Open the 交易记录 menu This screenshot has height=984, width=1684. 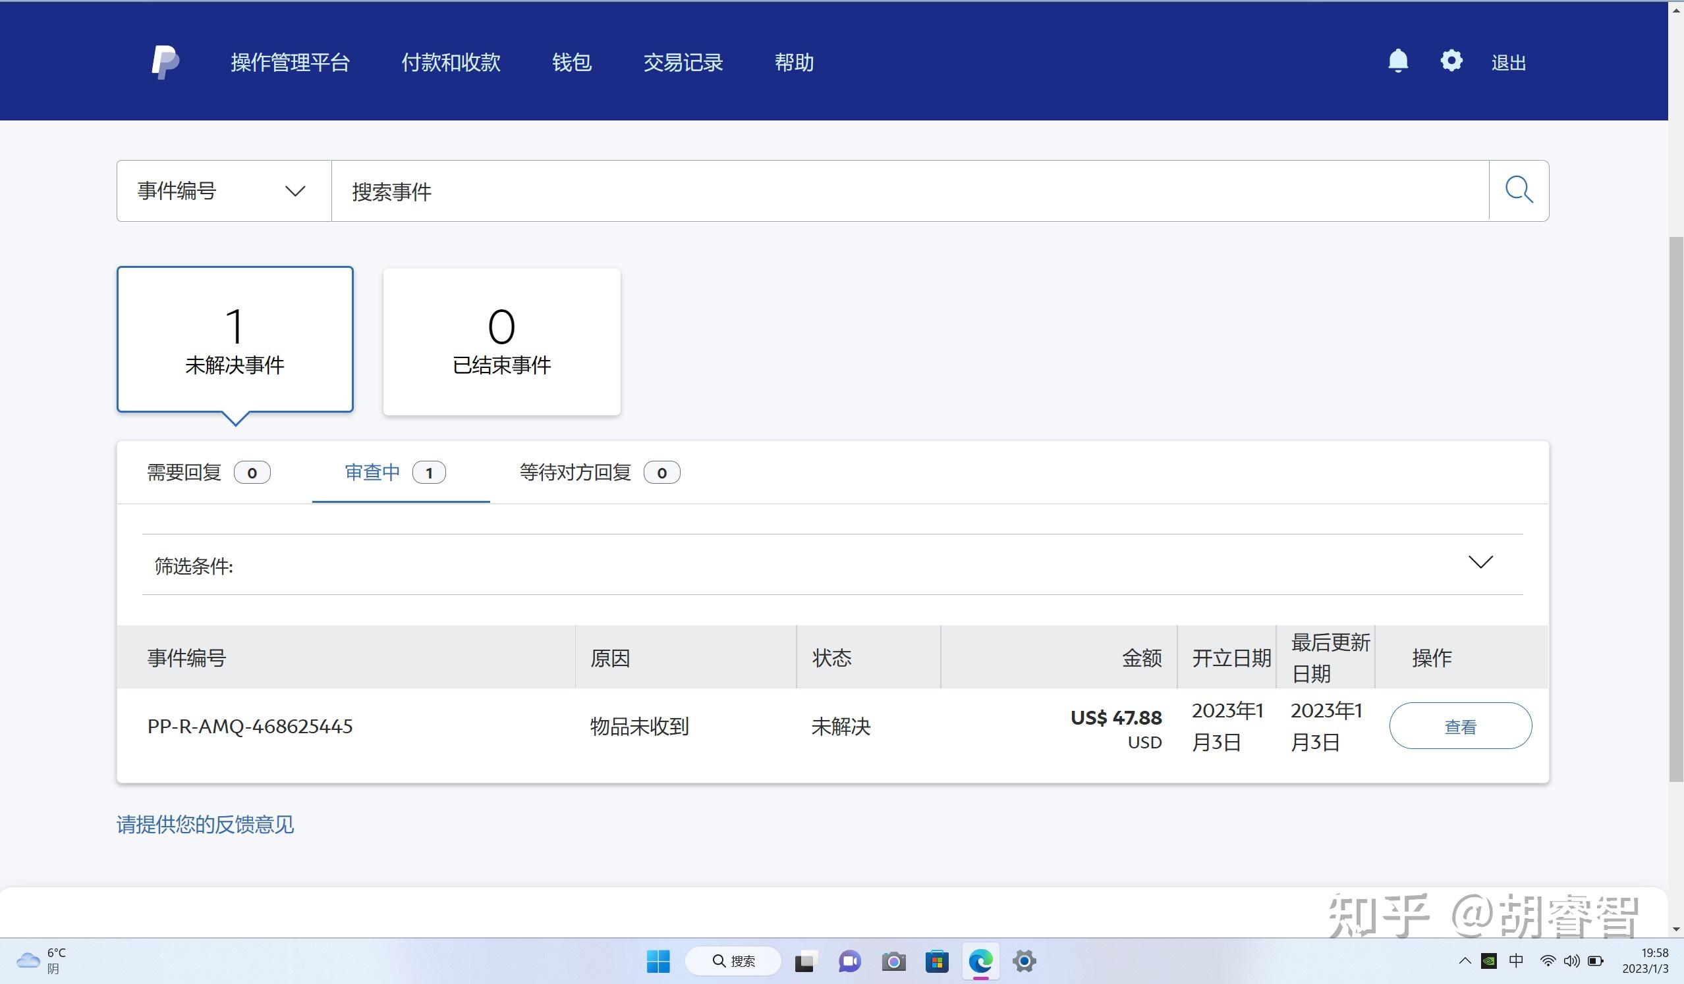[x=683, y=63]
